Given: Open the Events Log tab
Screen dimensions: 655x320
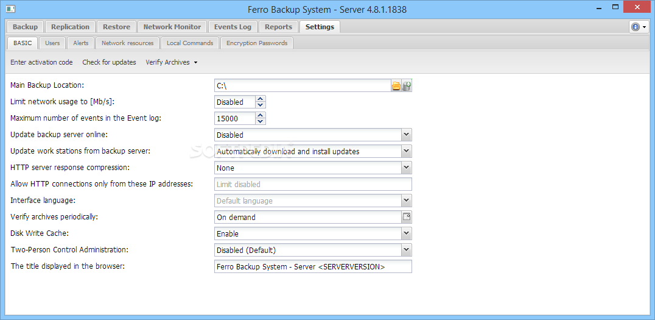Looking at the screenshot, I should click(x=233, y=27).
